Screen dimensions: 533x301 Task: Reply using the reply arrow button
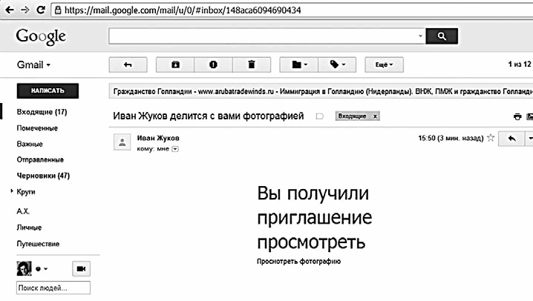pyautogui.click(x=511, y=139)
